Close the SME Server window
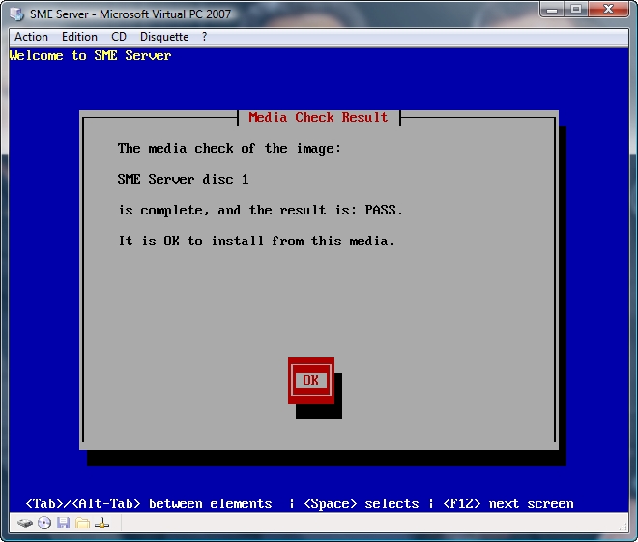 coord(608,9)
